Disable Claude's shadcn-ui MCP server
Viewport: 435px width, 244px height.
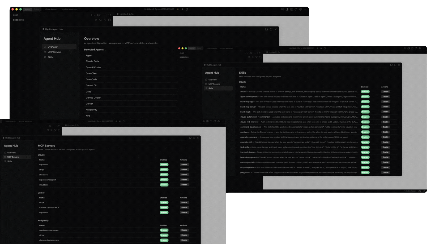(x=184, y=175)
